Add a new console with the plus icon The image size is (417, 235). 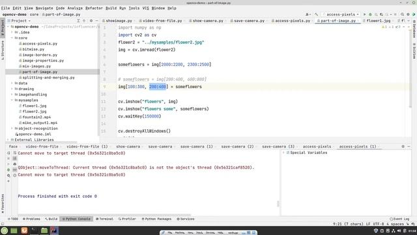pyautogui.click(x=8, y=181)
